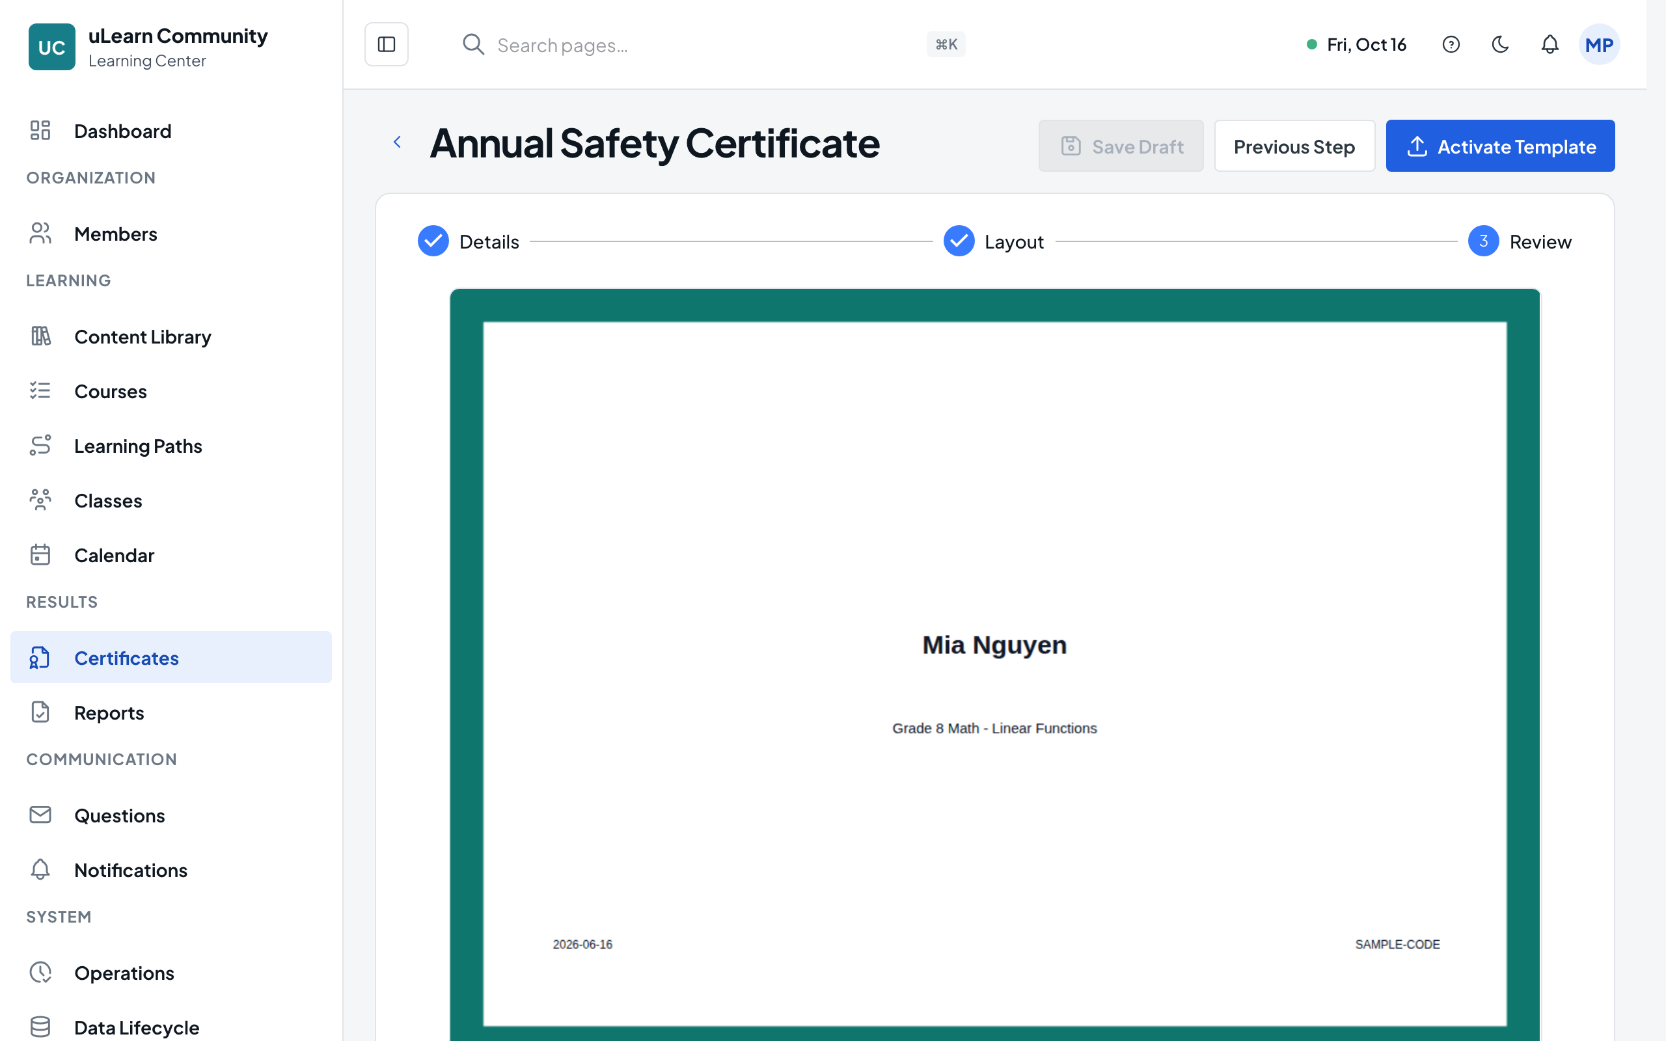
Task: Select the Review step 3
Action: point(1520,241)
